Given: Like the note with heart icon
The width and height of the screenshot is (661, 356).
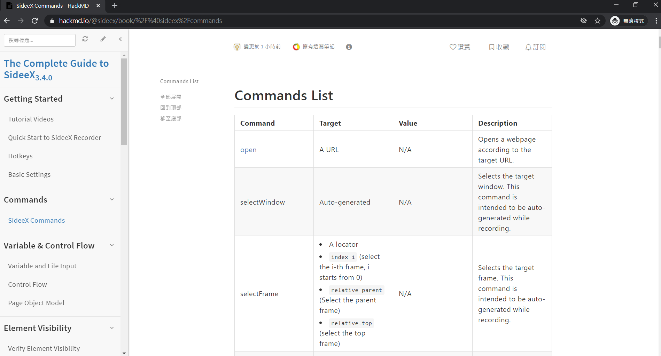Looking at the screenshot, I should pyautogui.click(x=453, y=47).
